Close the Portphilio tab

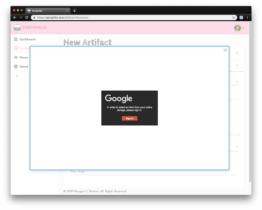67,11
